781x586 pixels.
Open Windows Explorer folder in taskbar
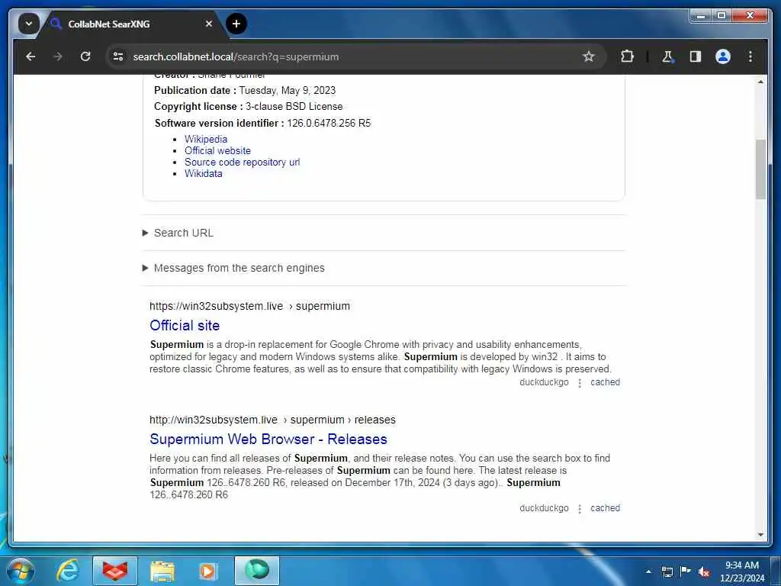(x=162, y=571)
